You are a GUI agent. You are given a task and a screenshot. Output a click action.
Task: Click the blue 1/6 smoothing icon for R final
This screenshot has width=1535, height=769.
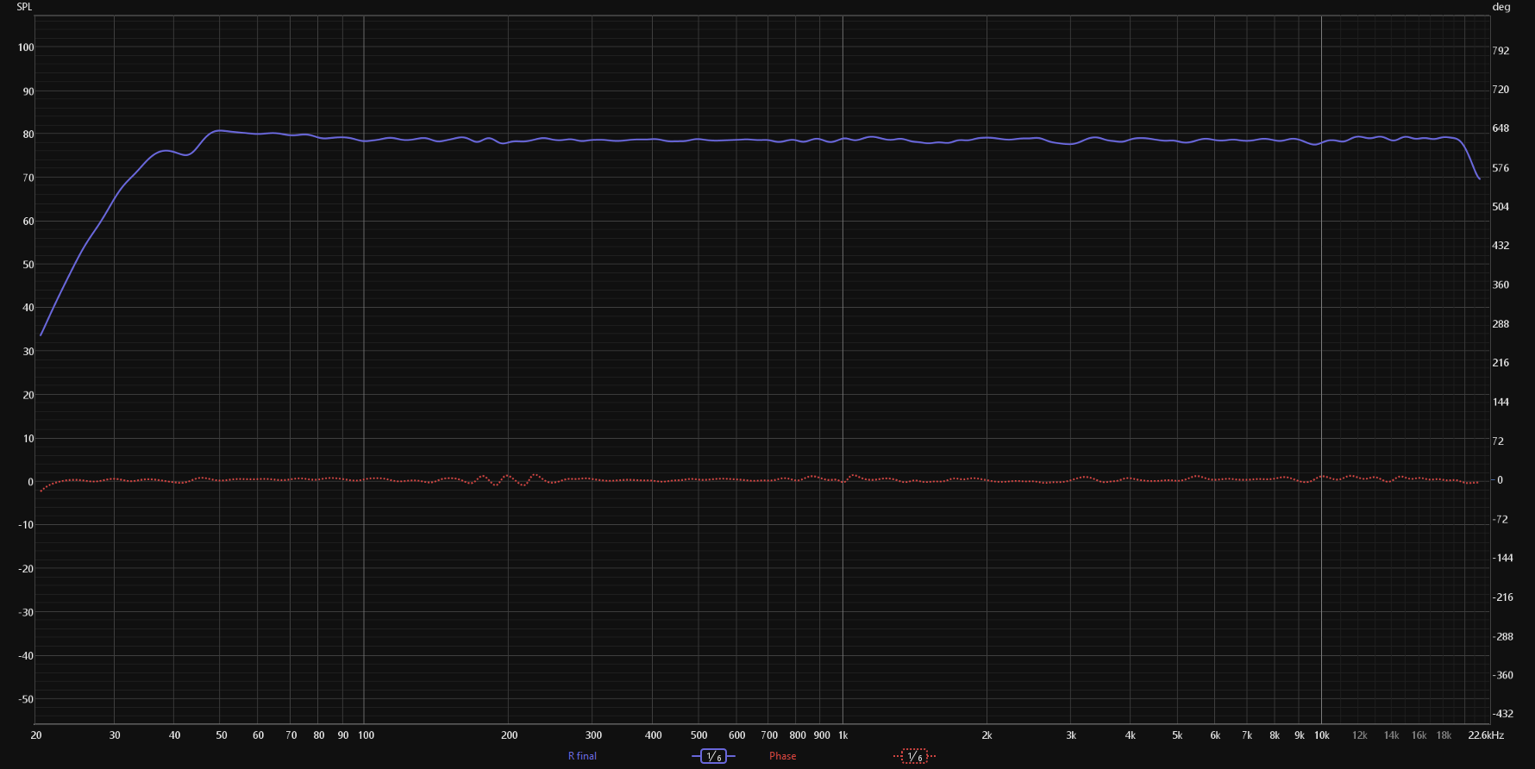tap(713, 756)
